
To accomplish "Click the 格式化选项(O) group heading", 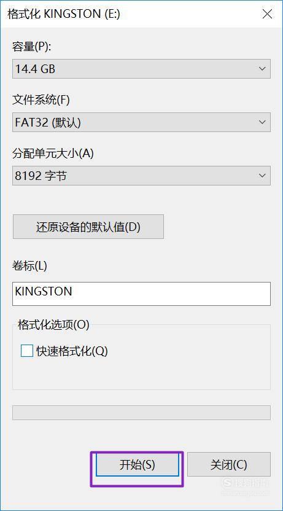I will pyautogui.click(x=54, y=325).
